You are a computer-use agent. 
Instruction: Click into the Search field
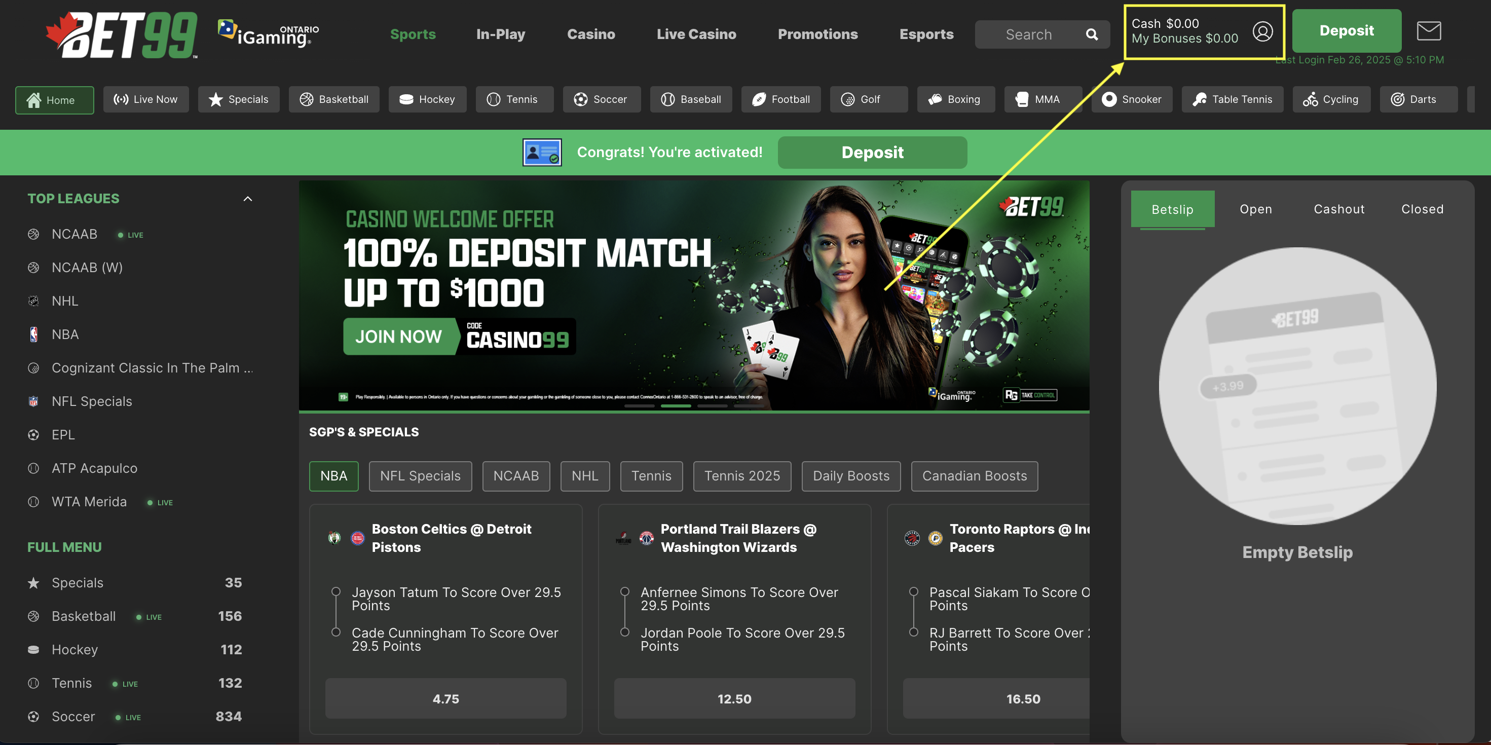1028,35
